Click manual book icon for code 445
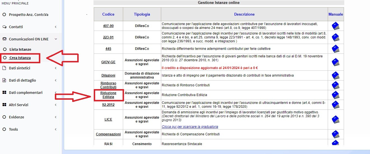The height and width of the screenshot is (154, 370). [x=336, y=49]
